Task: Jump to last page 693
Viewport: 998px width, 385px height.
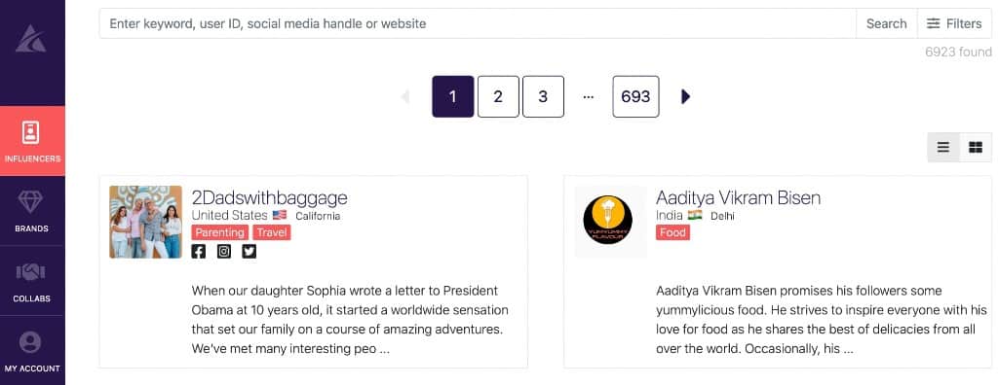Action: 635,96
